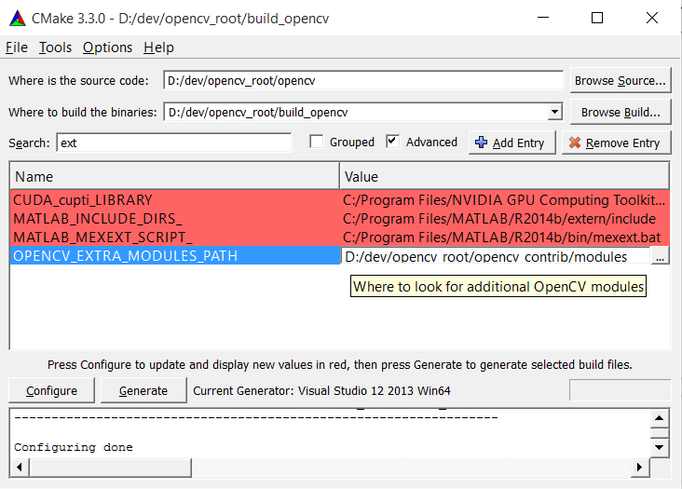Click the red X icon on Remove Entry
The height and width of the screenshot is (489, 682).
point(575,143)
